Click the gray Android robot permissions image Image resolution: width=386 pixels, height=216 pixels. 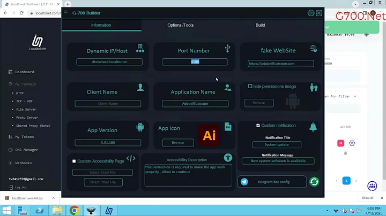click(x=293, y=101)
